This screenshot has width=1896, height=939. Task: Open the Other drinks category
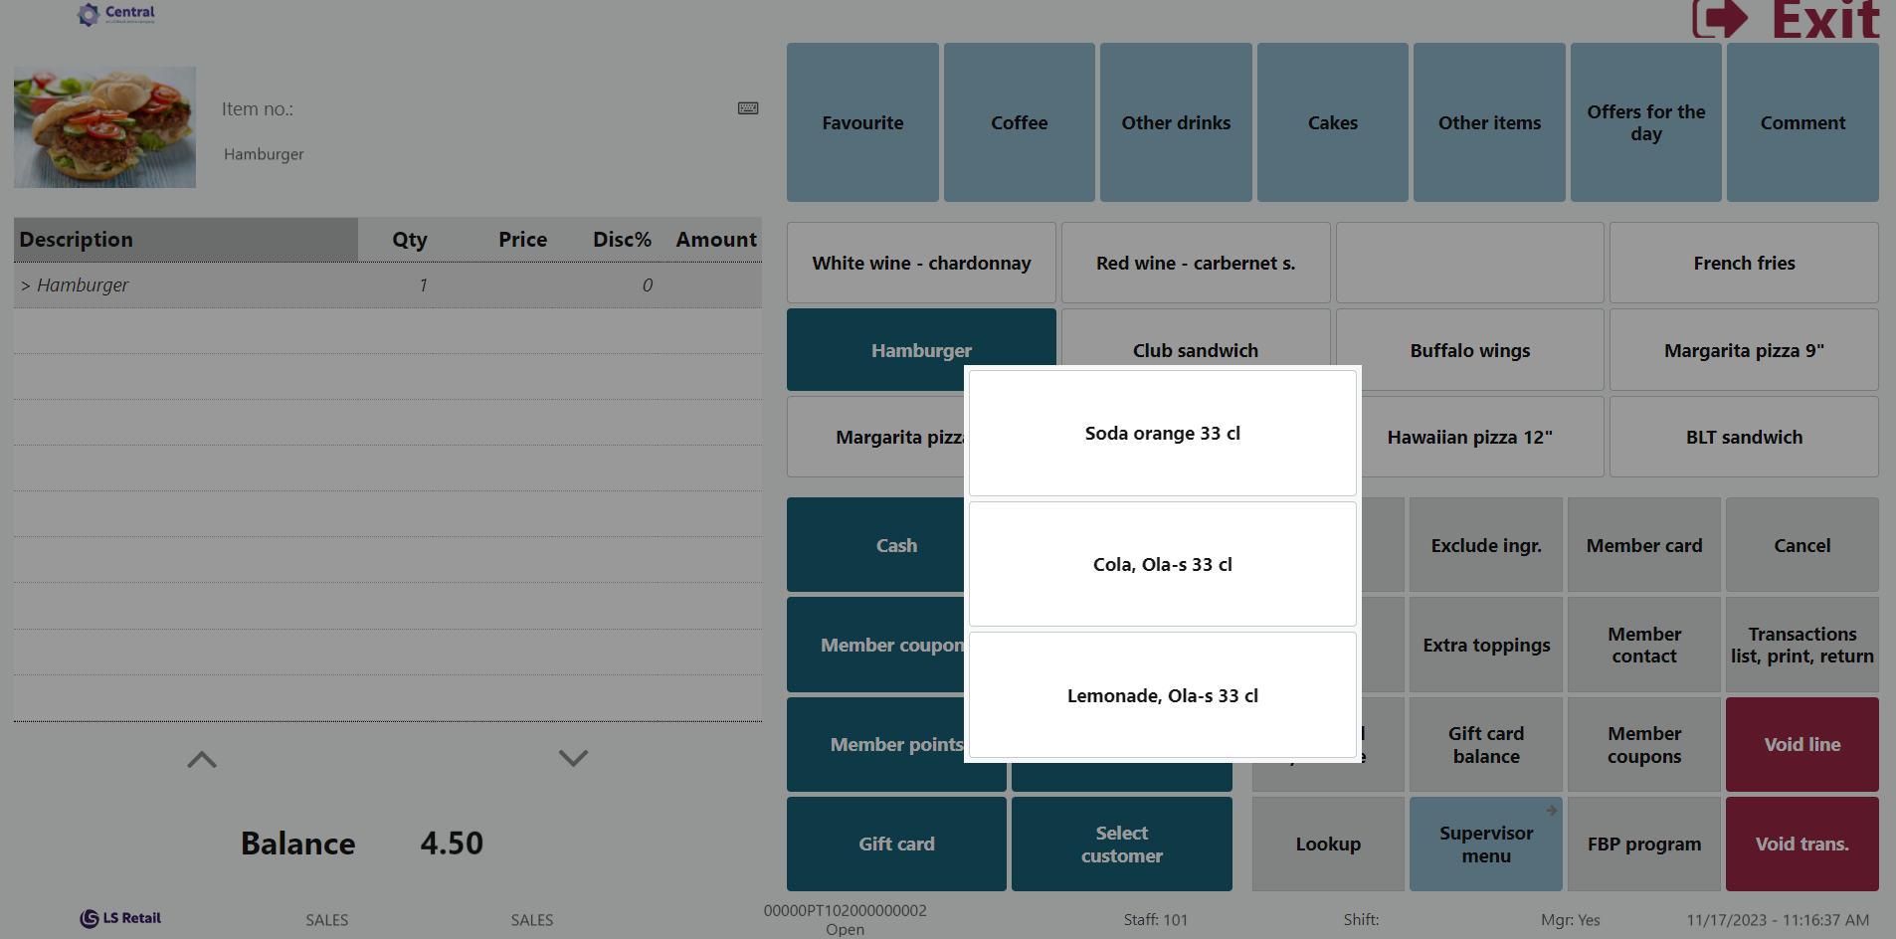point(1176,122)
